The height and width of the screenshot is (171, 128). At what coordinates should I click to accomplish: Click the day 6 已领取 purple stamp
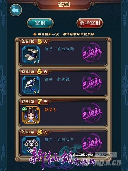(92, 83)
